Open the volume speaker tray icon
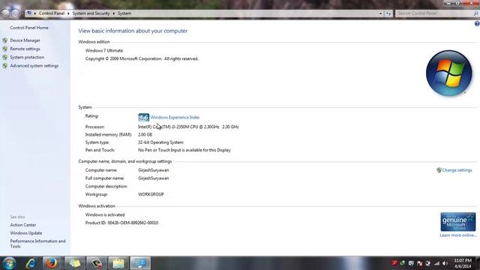This screenshot has height=270, width=480. (445, 263)
